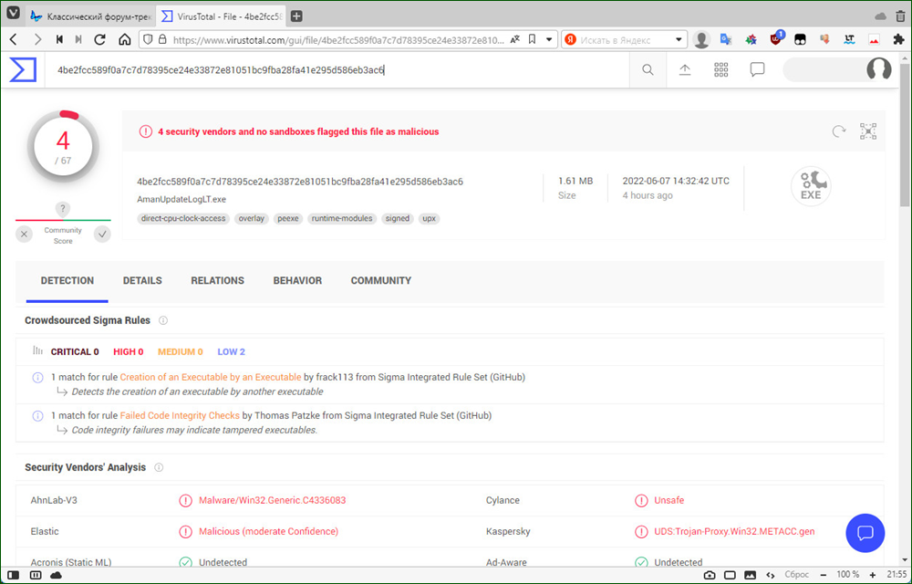Viewport: 912px width, 584px height.
Task: Open Vivaldi sync cloud status
Action: tap(57, 575)
